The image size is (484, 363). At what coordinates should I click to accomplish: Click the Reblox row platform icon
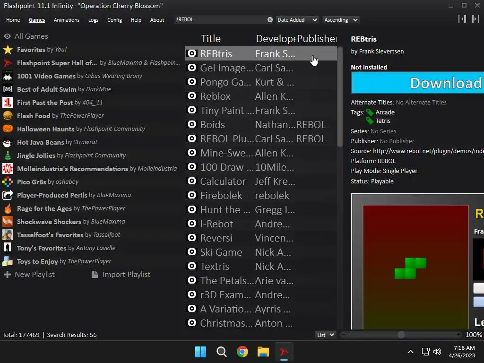coord(192,96)
